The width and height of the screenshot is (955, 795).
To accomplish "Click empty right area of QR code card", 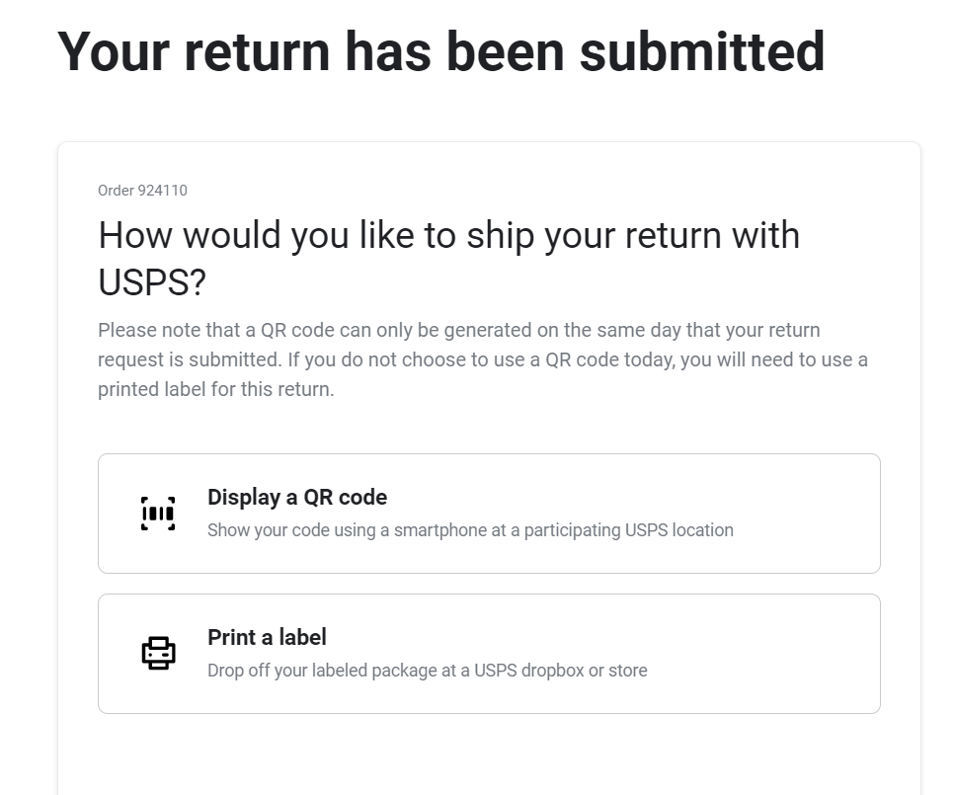I will point(810,513).
